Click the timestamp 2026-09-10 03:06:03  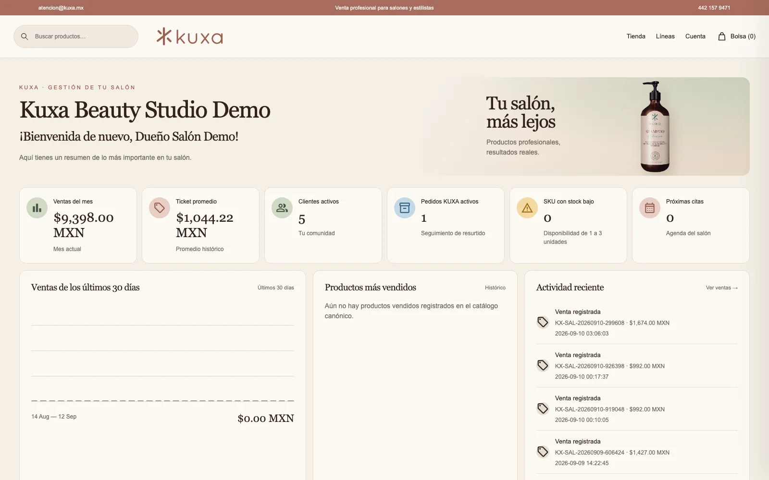(x=582, y=334)
